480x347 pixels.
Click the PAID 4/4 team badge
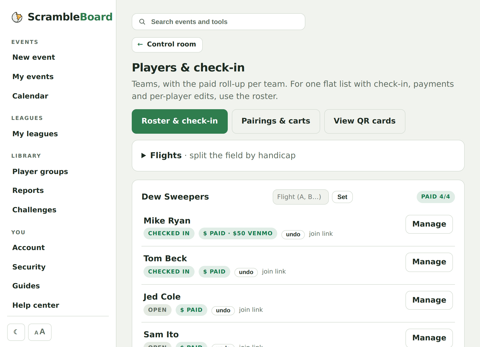point(436,197)
